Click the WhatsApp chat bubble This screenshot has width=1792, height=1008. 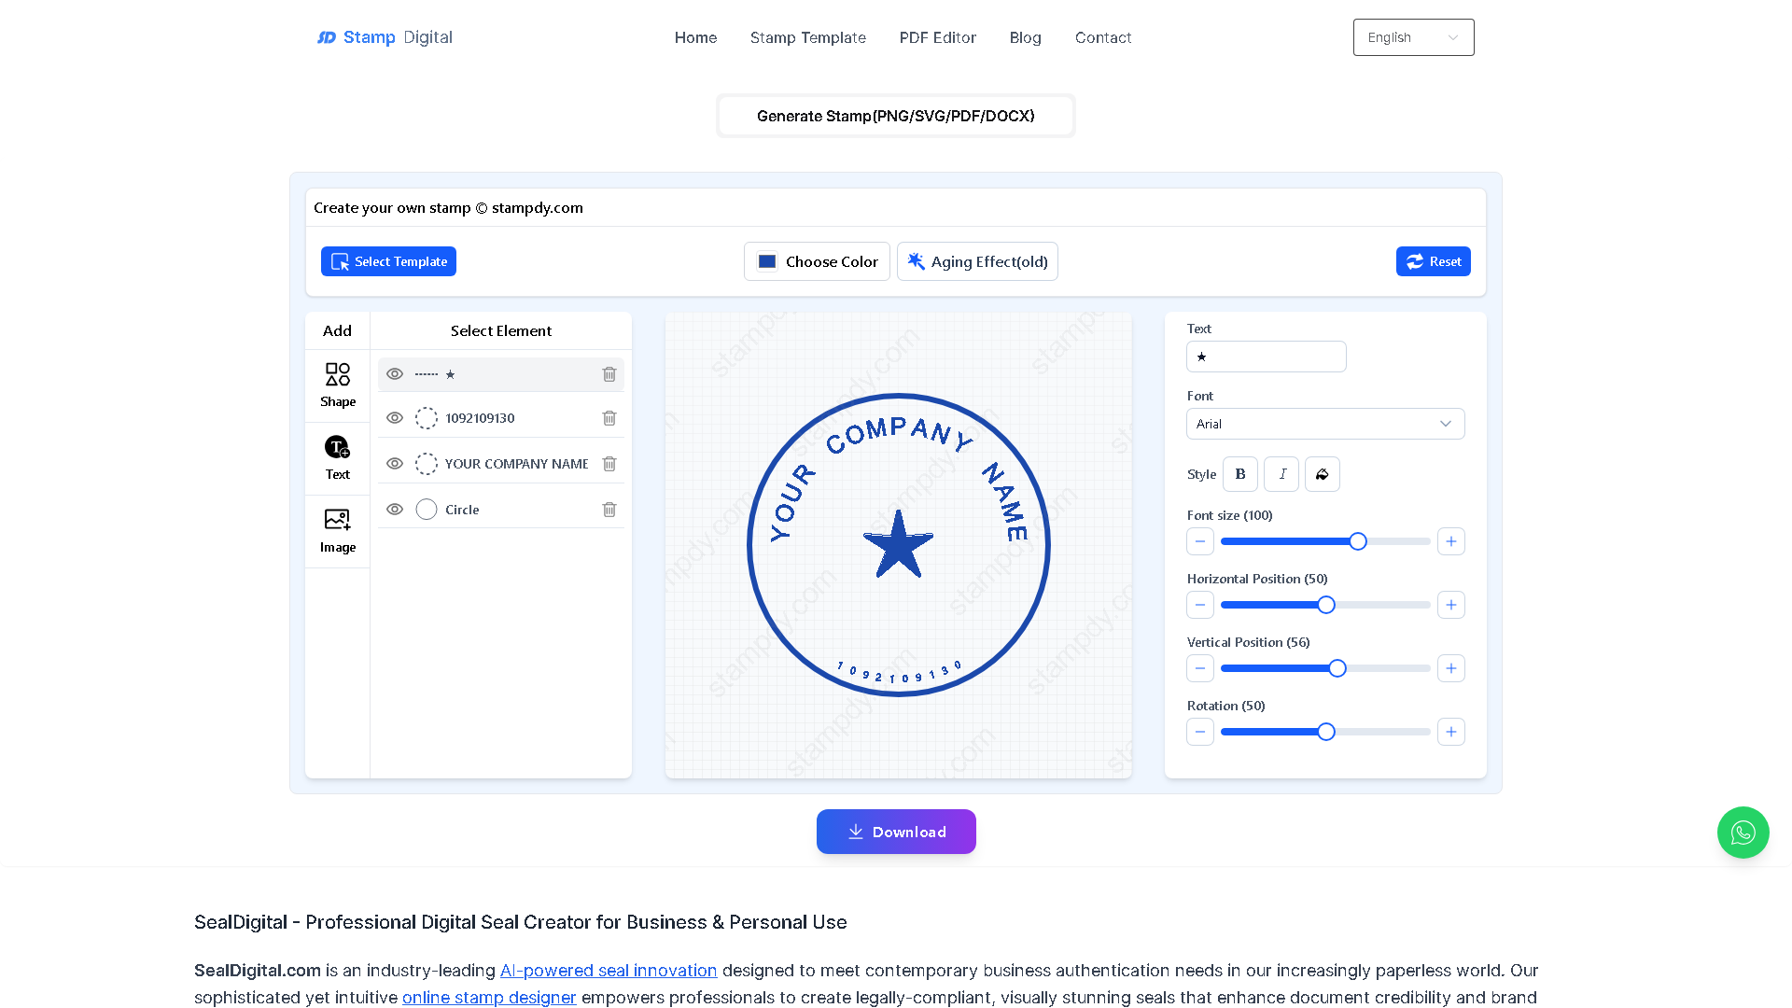[1743, 833]
